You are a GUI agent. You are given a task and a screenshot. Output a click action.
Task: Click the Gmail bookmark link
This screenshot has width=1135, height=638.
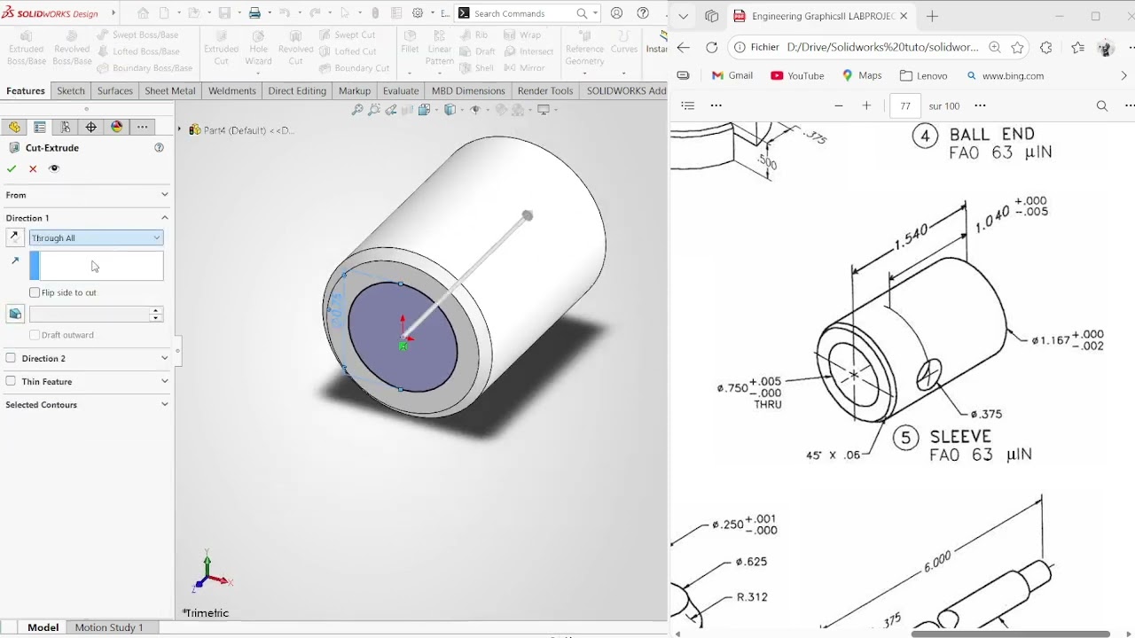pyautogui.click(x=732, y=76)
